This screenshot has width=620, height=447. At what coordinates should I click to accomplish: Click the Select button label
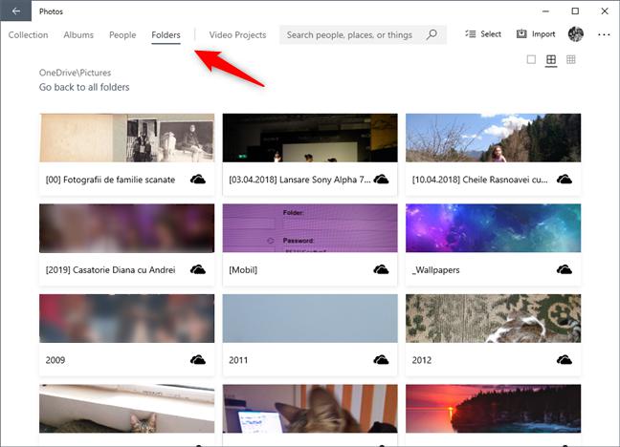tap(491, 34)
